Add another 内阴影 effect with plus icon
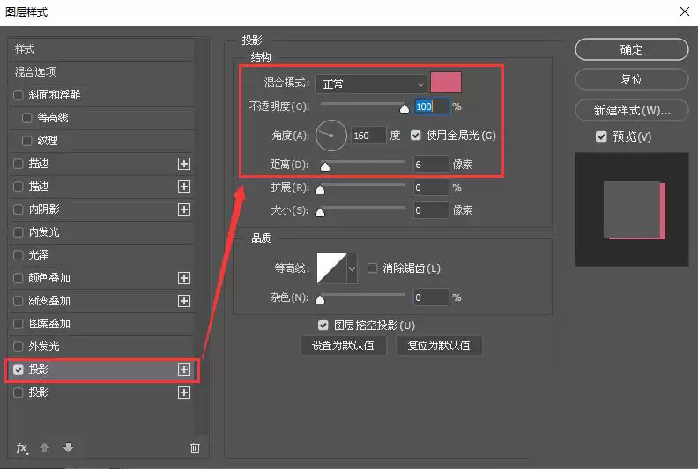The width and height of the screenshot is (698, 469). click(184, 209)
